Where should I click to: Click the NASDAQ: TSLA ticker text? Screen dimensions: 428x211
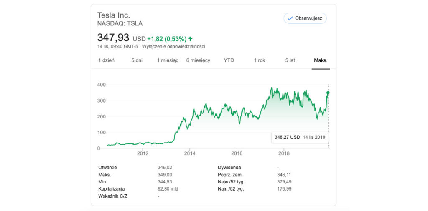pos(120,24)
